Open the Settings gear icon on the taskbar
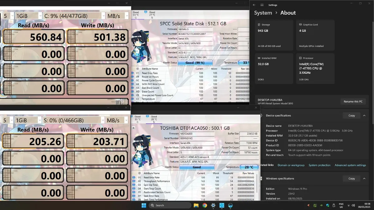The width and height of the screenshot is (374, 210). pos(213,205)
